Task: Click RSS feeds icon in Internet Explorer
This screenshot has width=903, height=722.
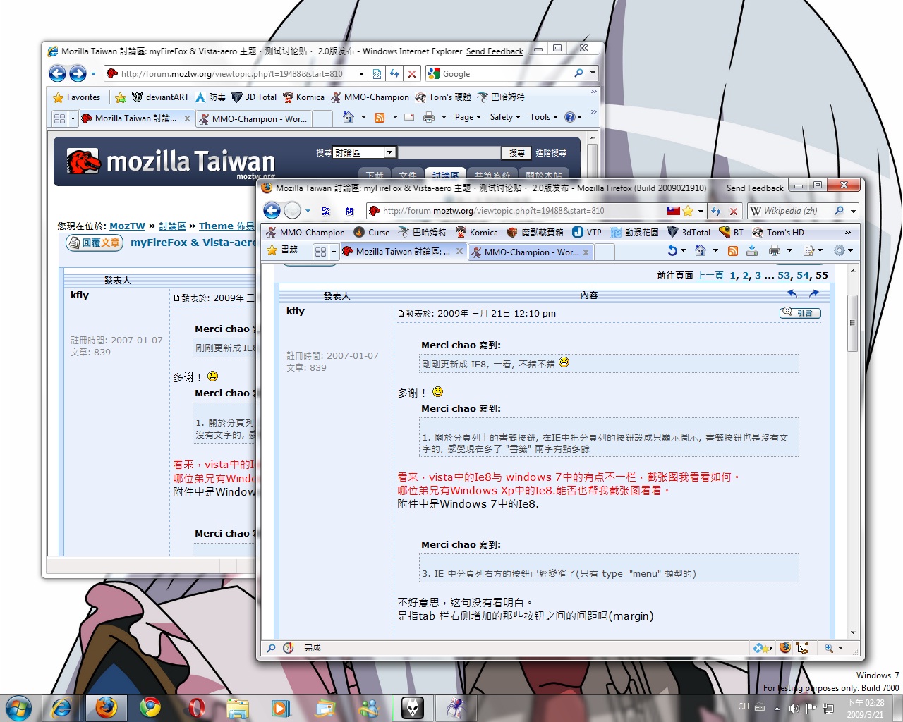Action: [380, 117]
